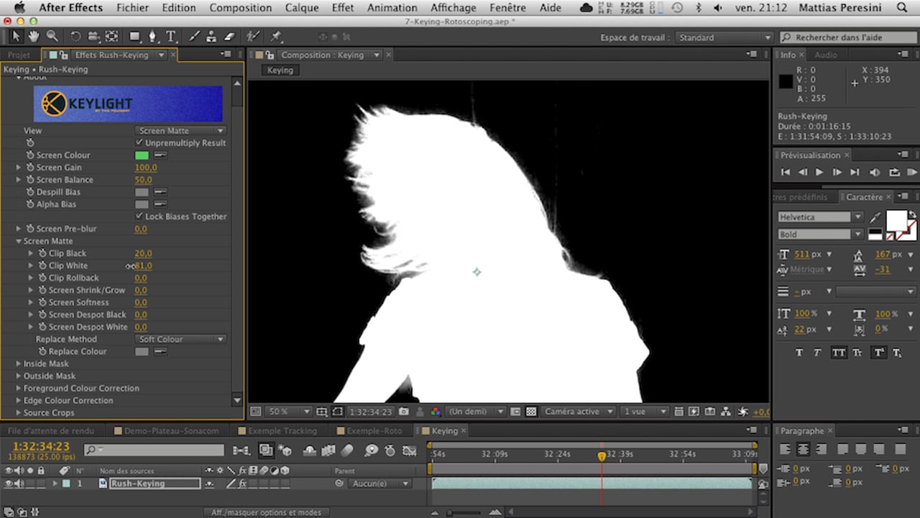This screenshot has width=920, height=518.
Task: Activate the Camera tool
Action: (93, 36)
